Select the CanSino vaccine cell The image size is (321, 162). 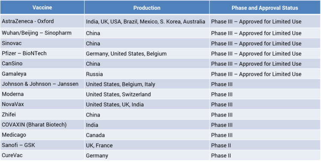pos(42,63)
